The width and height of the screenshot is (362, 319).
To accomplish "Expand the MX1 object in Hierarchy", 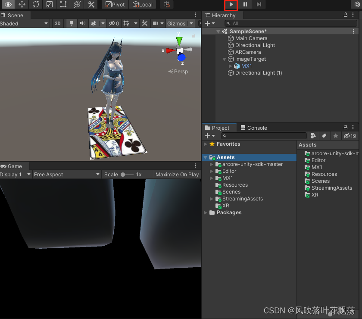I will tap(230, 66).
